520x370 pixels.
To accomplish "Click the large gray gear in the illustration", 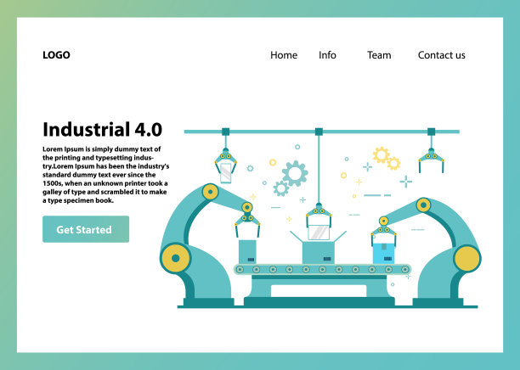I will [295, 174].
